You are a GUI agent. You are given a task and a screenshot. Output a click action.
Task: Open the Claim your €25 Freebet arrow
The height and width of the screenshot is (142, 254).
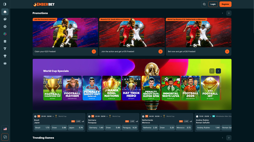[x=94, y=52]
